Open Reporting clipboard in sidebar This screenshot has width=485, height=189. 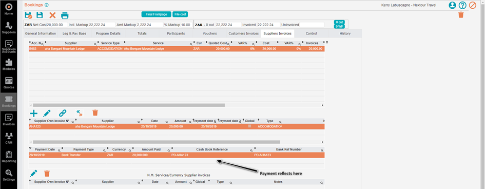pos(9,157)
